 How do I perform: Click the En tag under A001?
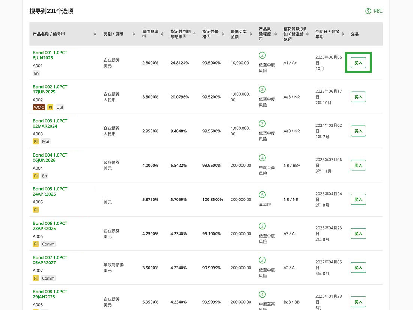(36, 73)
